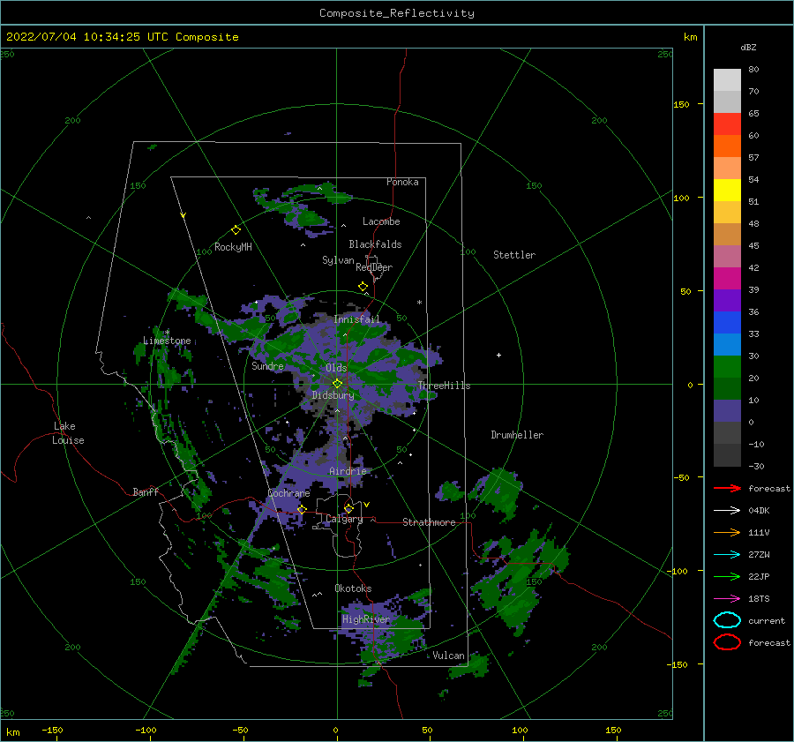Click the orange swatch between 60 and 57 dBZ
This screenshot has width=794, height=742.
[x=727, y=146]
